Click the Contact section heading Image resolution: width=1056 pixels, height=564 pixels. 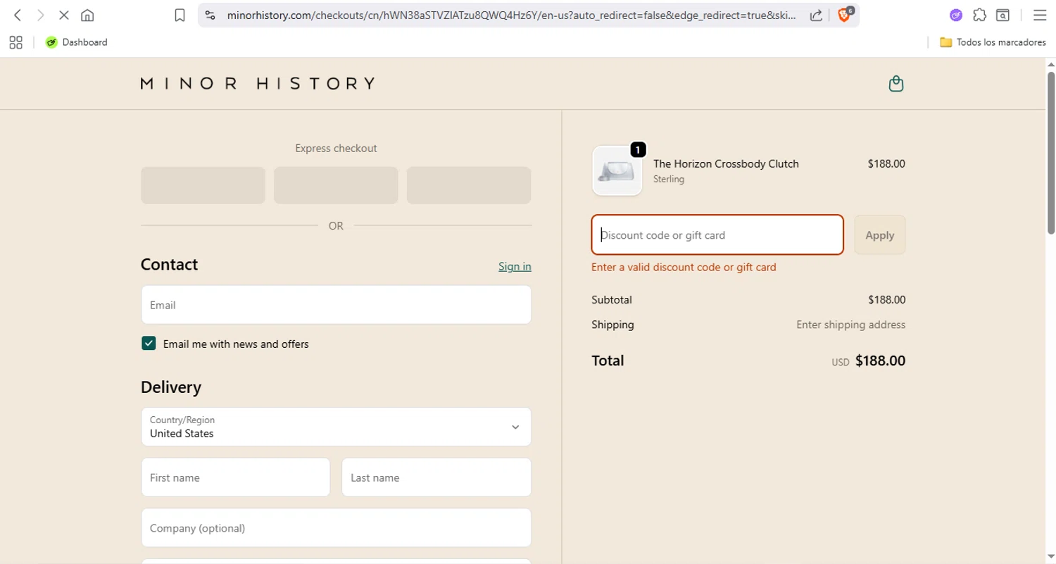point(169,264)
